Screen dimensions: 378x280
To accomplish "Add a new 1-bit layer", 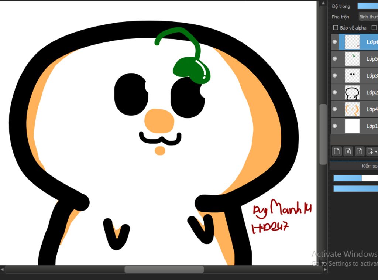I will [x=360, y=151].
